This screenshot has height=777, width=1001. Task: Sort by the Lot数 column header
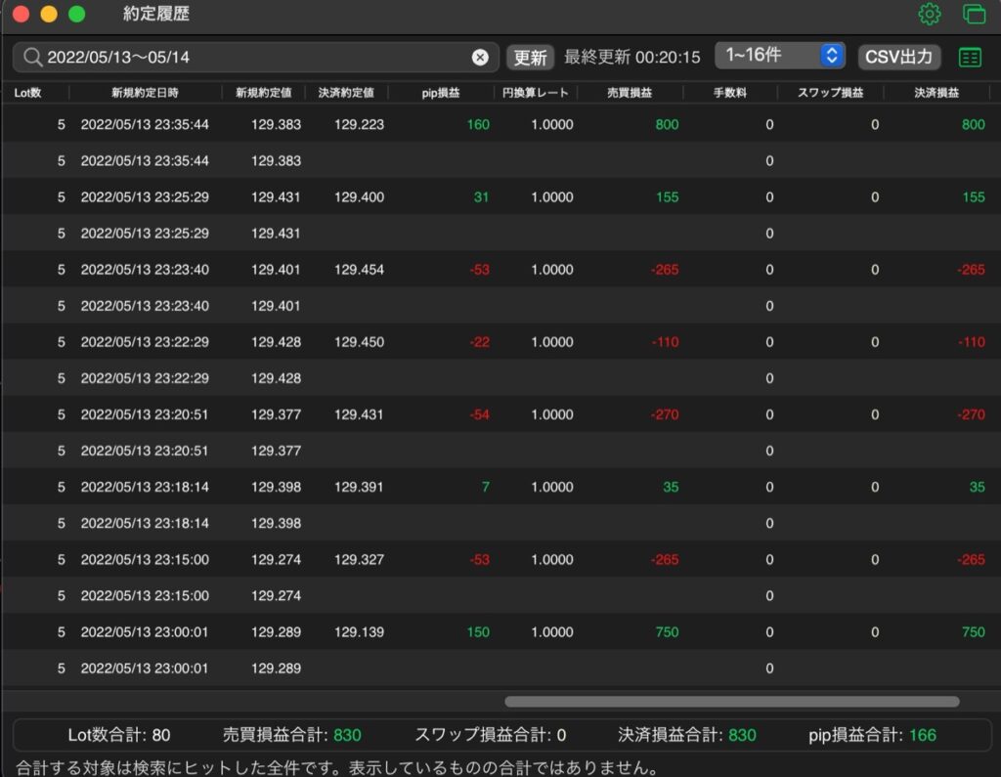[27, 93]
